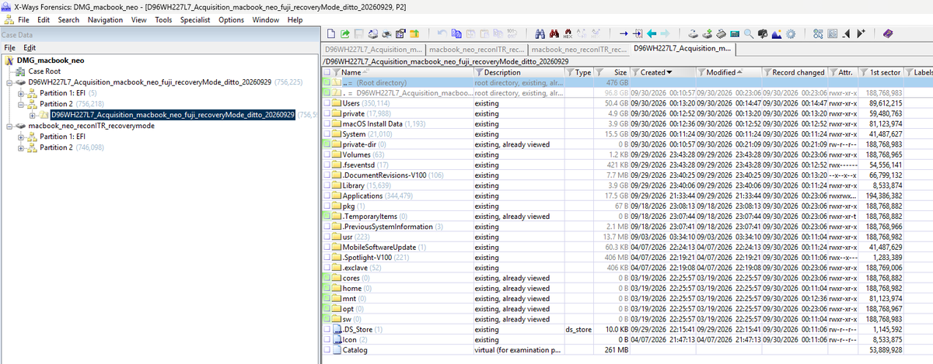This screenshot has height=364, width=933.
Task: Click the green Open file toolbar icon
Action: [x=344, y=33]
